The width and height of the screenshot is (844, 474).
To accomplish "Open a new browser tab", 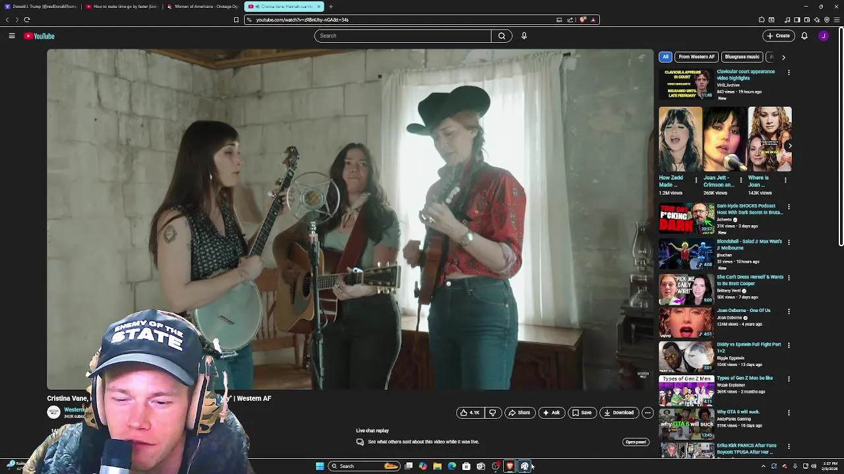I will coord(331,7).
